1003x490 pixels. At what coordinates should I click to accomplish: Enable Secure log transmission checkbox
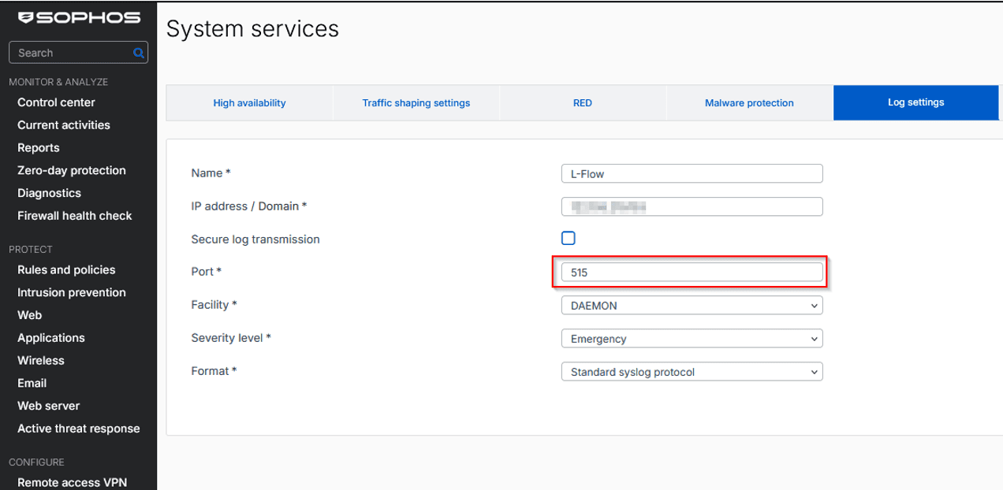click(x=568, y=238)
